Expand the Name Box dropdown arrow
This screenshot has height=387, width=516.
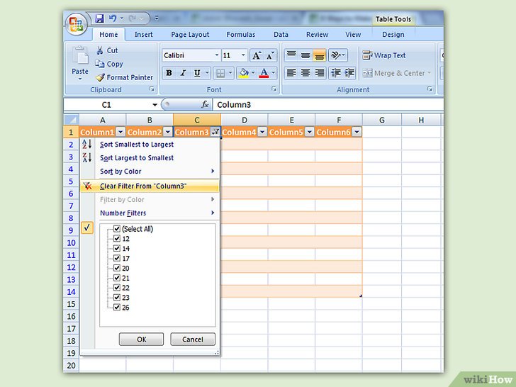click(x=155, y=105)
